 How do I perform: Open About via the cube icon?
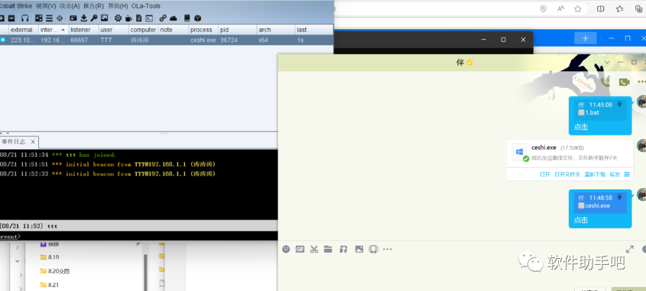pyautogui.click(x=198, y=18)
